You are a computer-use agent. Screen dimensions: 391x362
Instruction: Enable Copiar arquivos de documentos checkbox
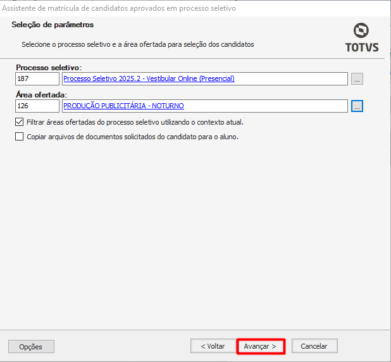click(18, 137)
